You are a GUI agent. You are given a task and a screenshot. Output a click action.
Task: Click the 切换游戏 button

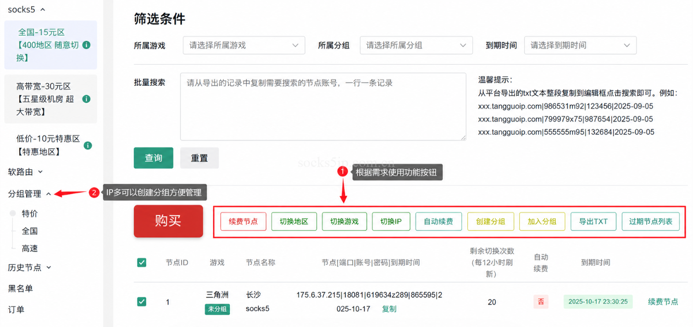click(x=344, y=222)
